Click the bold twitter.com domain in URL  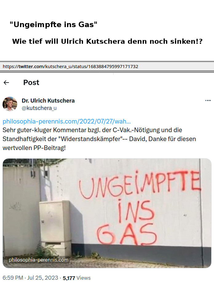coord(31,67)
